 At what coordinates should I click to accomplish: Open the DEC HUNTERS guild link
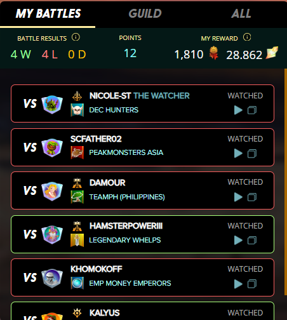[114, 110]
